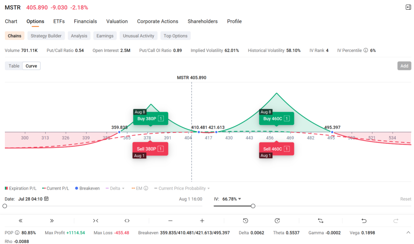Click the collapse panel icon at top right

(408, 7)
